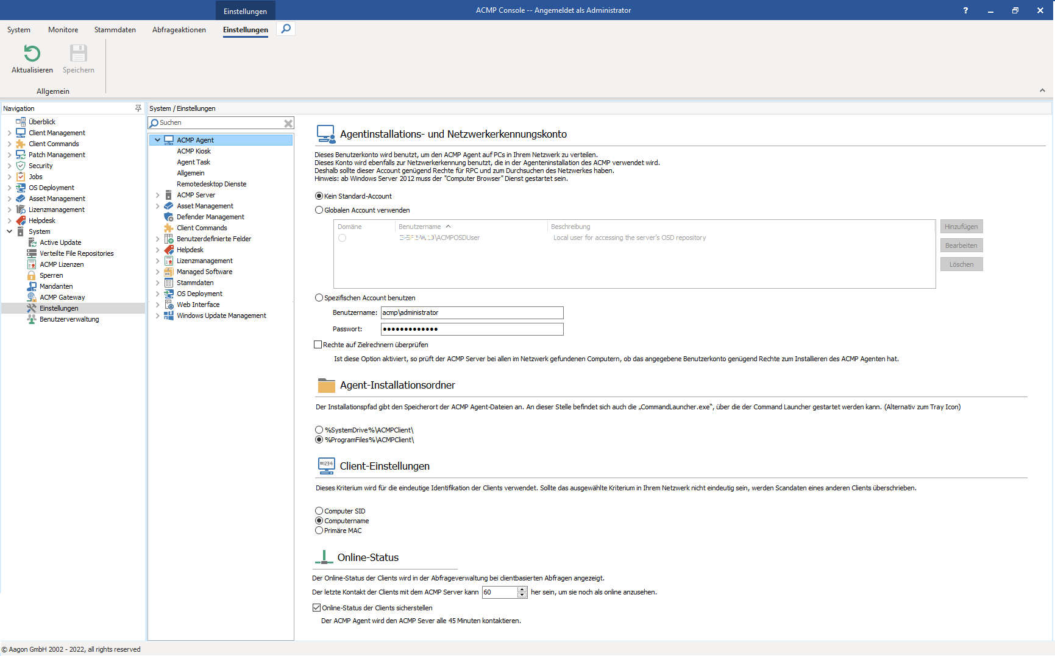This screenshot has width=1055, height=656.
Task: Click the Löschen button
Action: (x=961, y=264)
